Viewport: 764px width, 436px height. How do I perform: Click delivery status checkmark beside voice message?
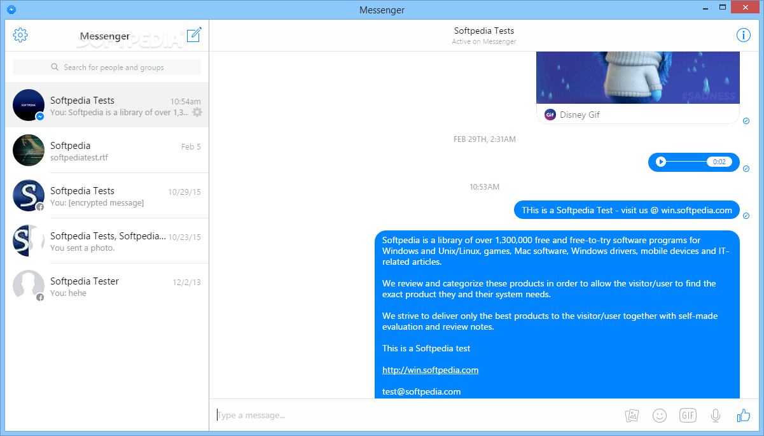point(746,169)
